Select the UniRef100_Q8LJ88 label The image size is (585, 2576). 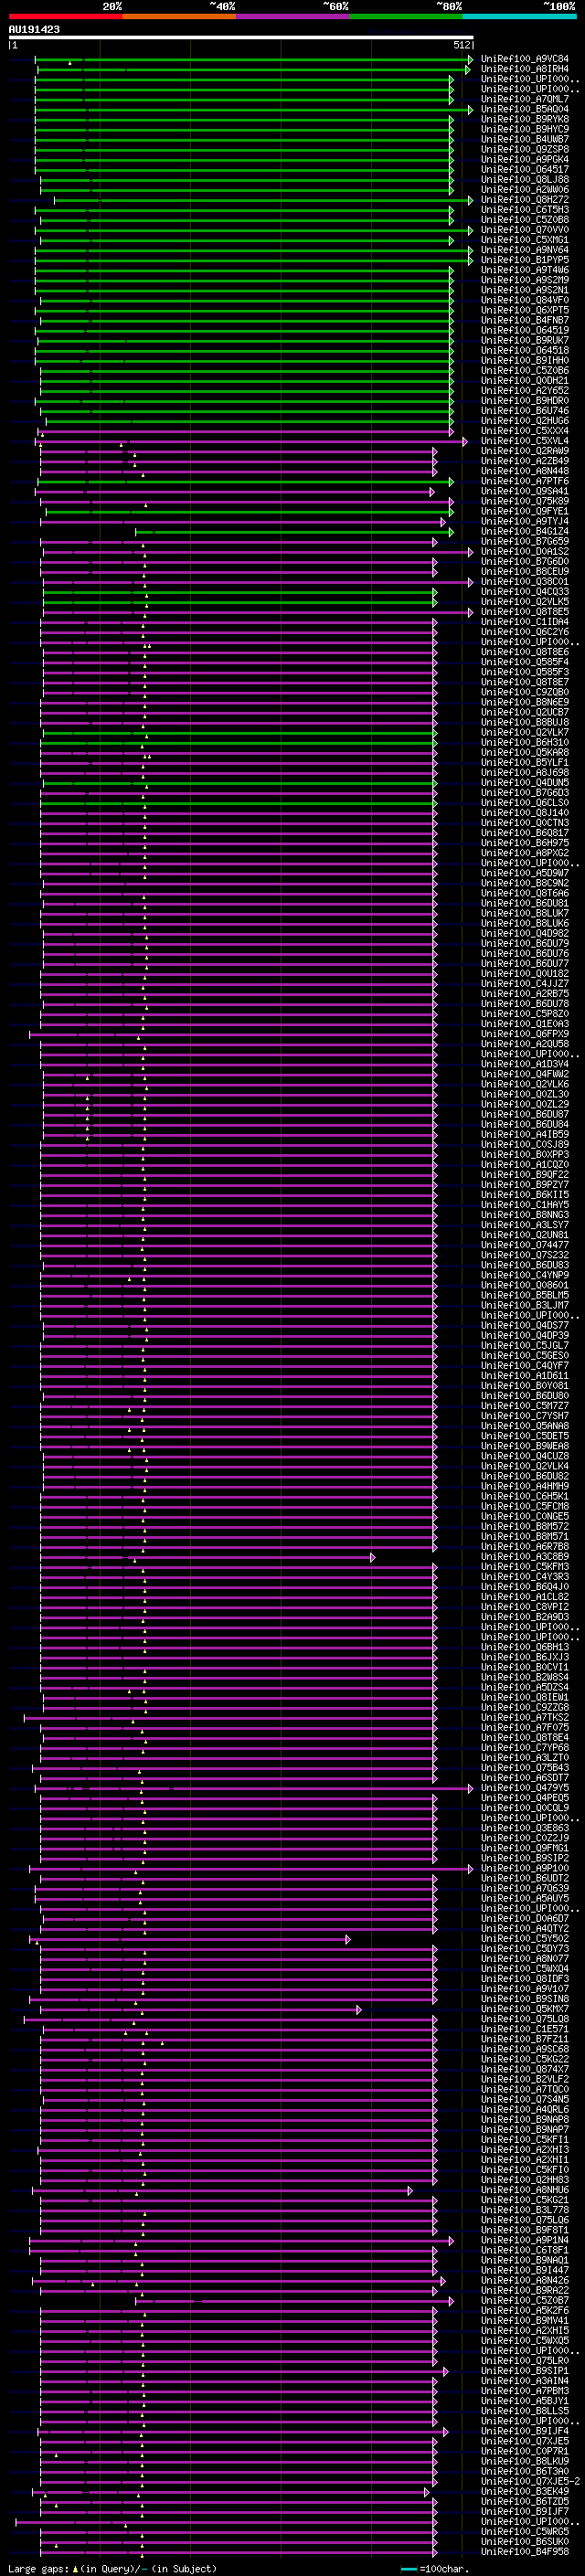pos(525,179)
